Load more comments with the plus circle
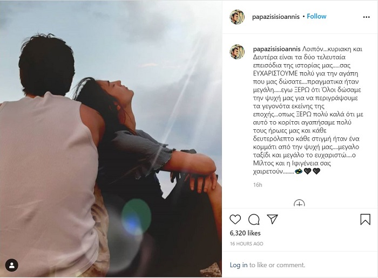The image size is (378, 278). pyautogui.click(x=299, y=204)
